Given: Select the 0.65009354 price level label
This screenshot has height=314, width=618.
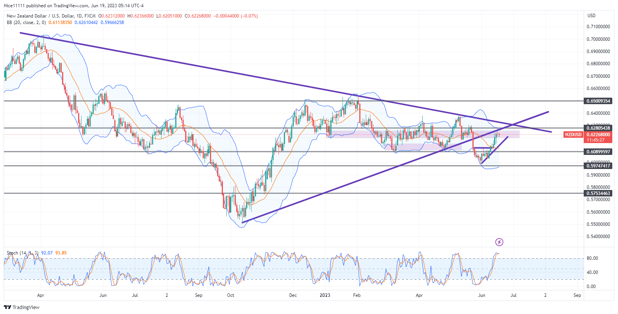Looking at the screenshot, I should [x=598, y=101].
